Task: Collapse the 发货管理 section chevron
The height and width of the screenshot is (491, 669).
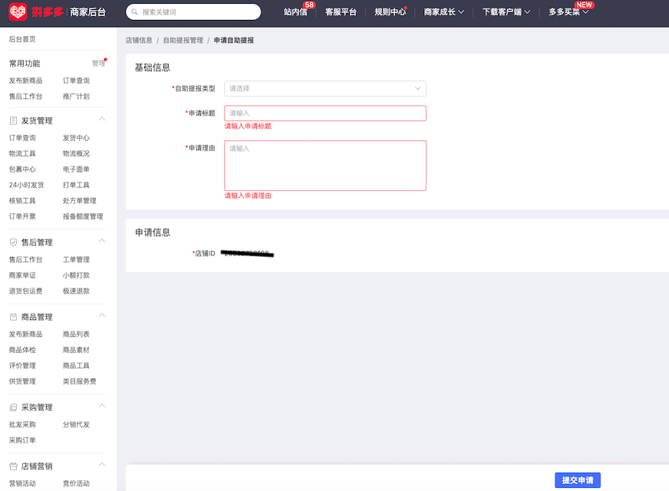Action: tap(102, 119)
